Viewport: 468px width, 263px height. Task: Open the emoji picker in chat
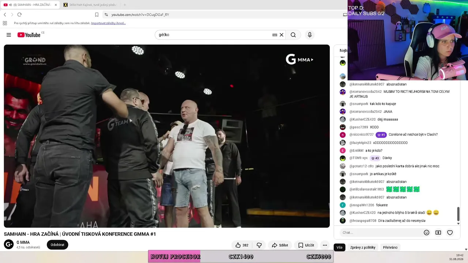click(426, 233)
